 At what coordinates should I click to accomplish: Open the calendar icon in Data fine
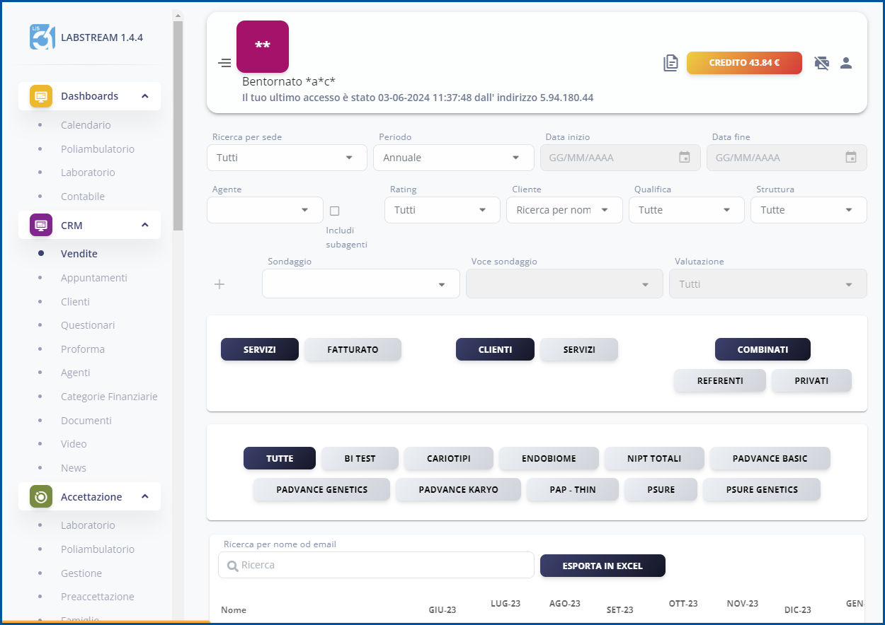point(850,157)
